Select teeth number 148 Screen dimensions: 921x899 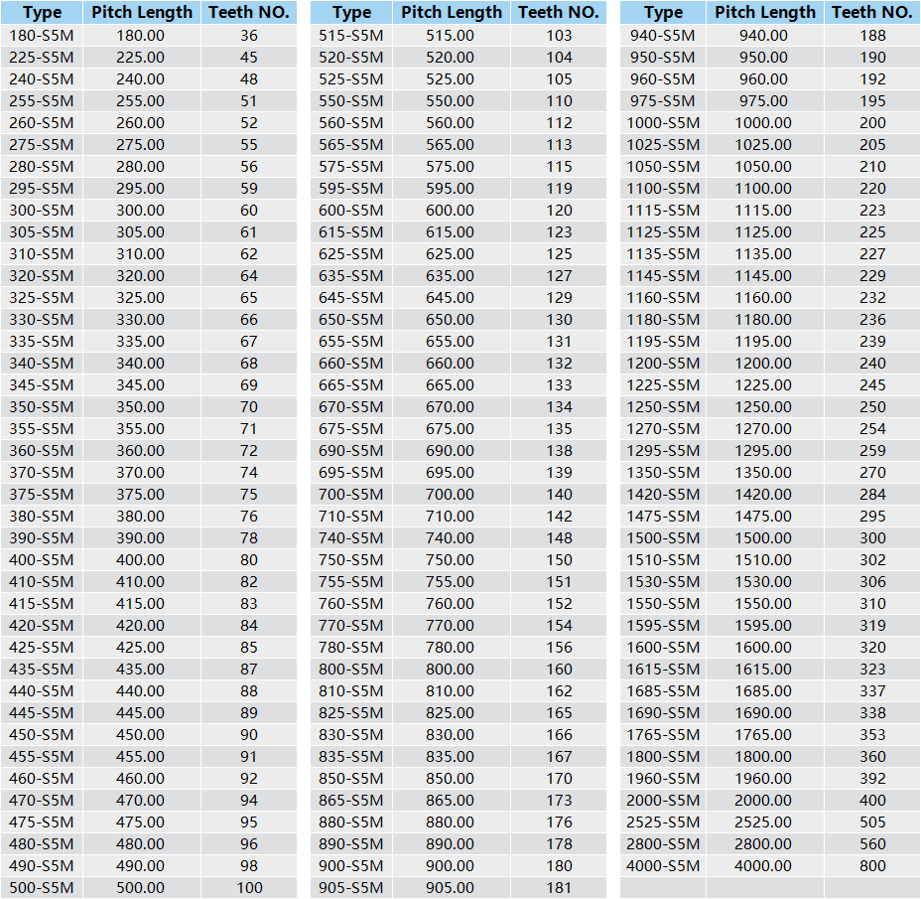(x=559, y=538)
